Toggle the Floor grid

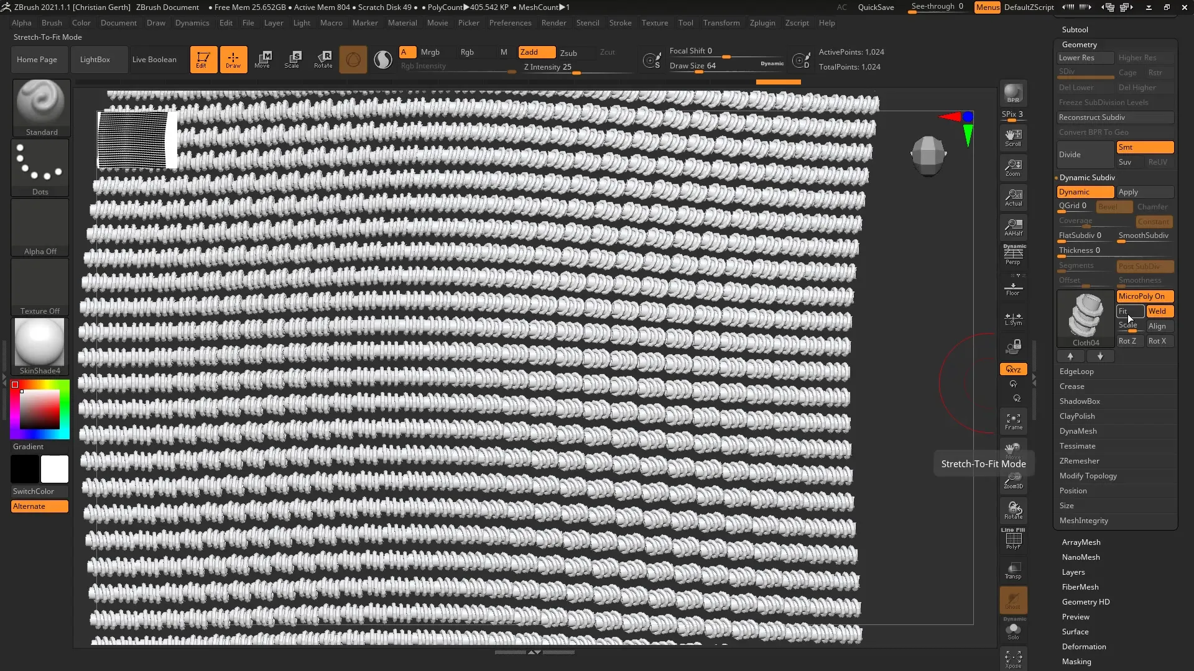(x=1013, y=287)
